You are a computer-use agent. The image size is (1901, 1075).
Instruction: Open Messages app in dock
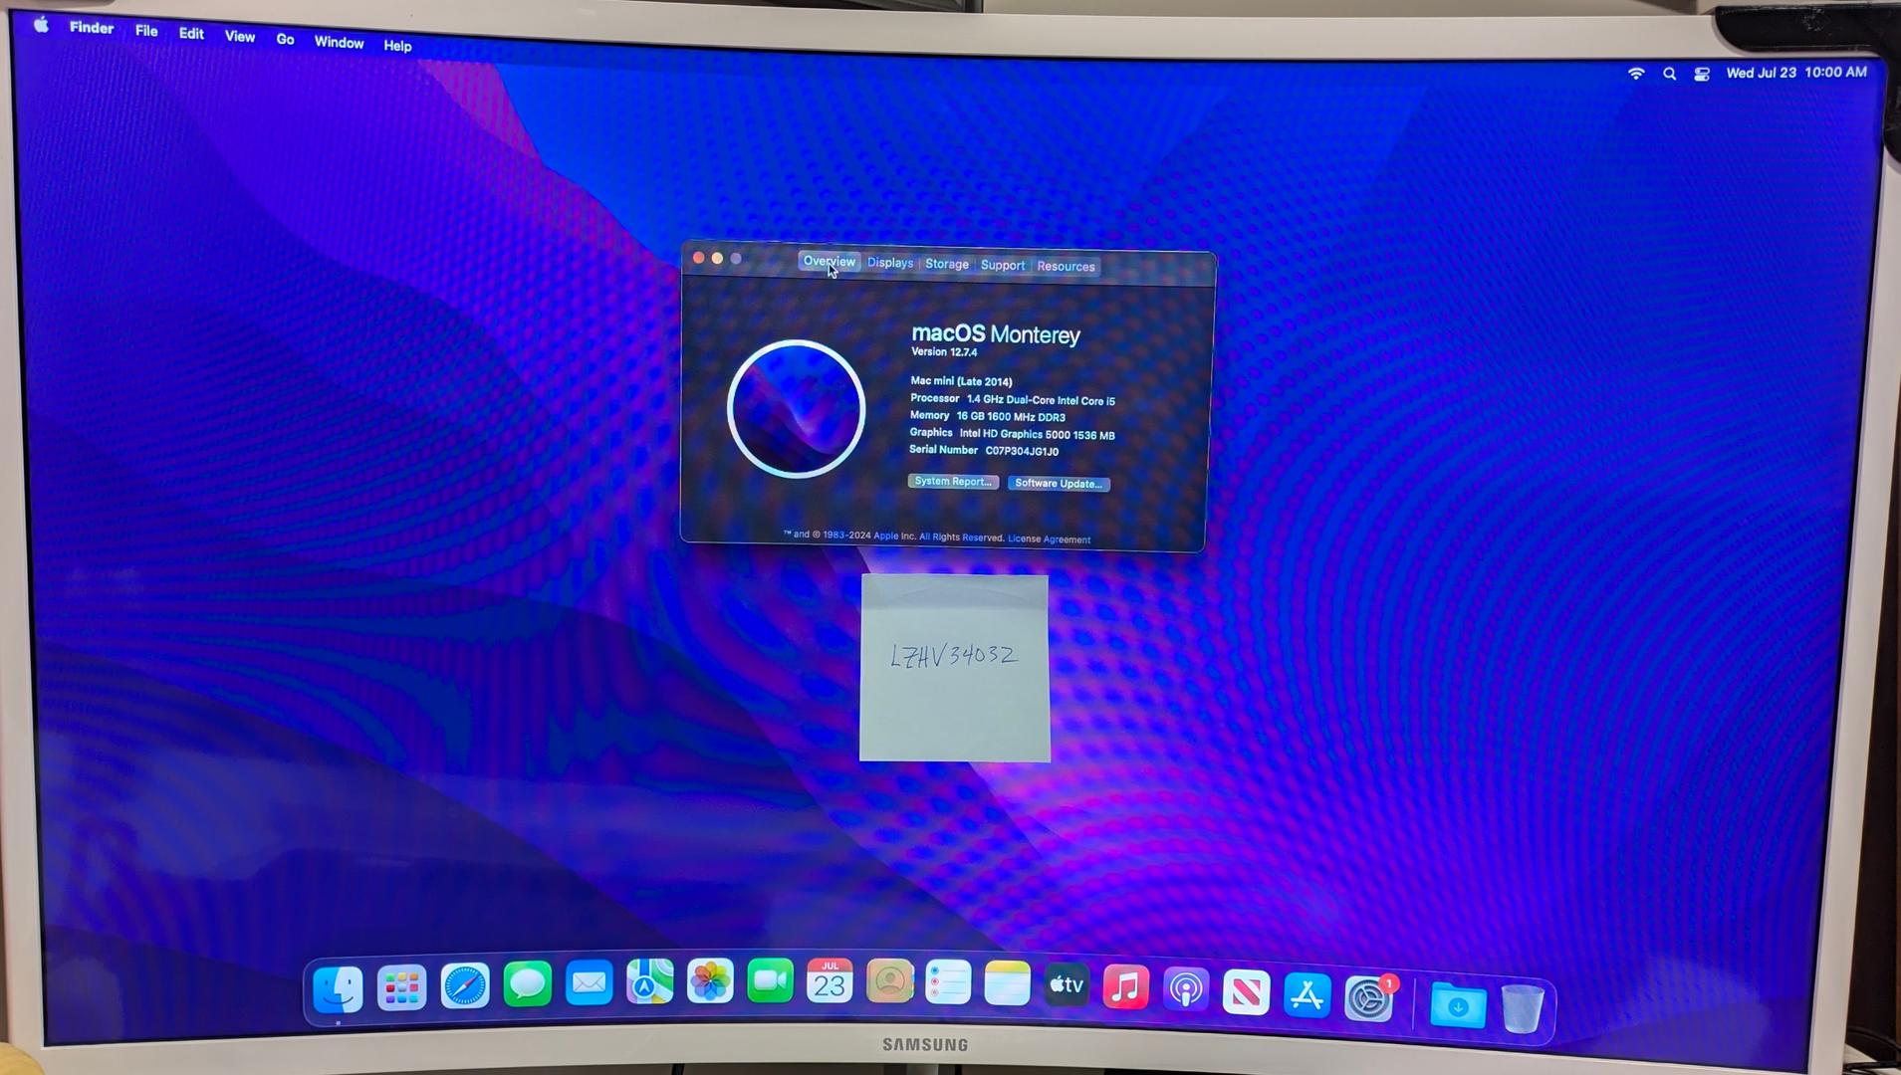click(528, 985)
